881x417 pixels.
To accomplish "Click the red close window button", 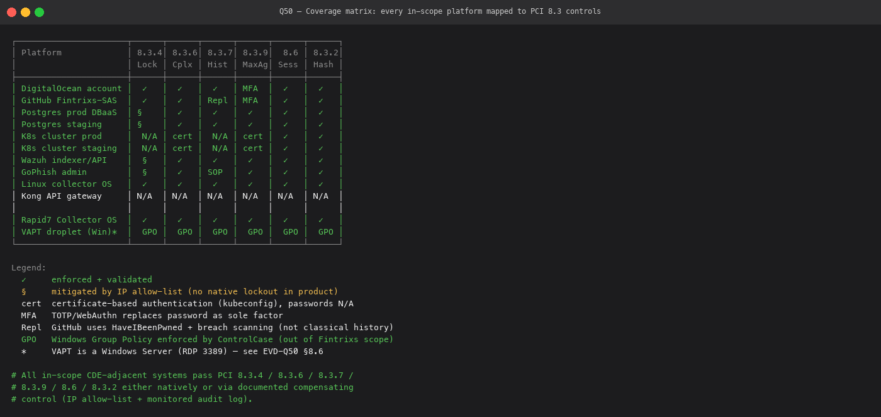I will tap(11, 12).
